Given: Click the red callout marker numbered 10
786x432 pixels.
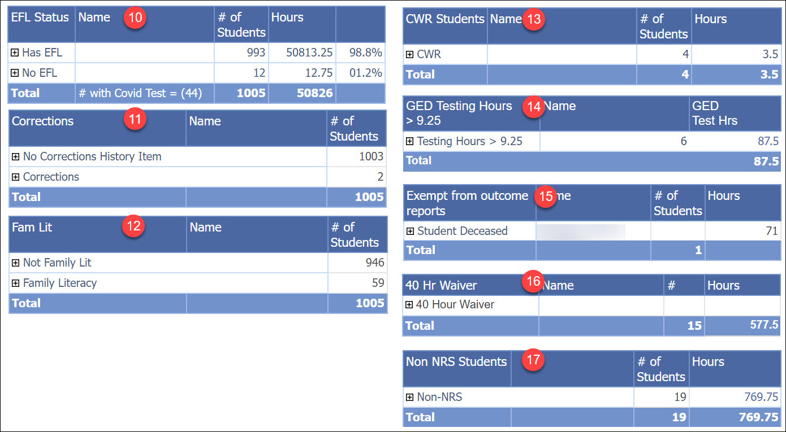Looking at the screenshot, I should 135,18.
